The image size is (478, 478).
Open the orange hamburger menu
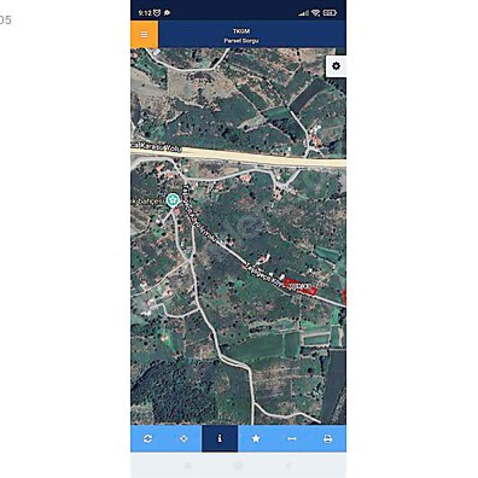click(144, 34)
